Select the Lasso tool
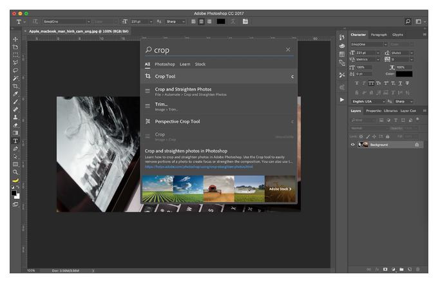438x283 pixels. coord(15,70)
